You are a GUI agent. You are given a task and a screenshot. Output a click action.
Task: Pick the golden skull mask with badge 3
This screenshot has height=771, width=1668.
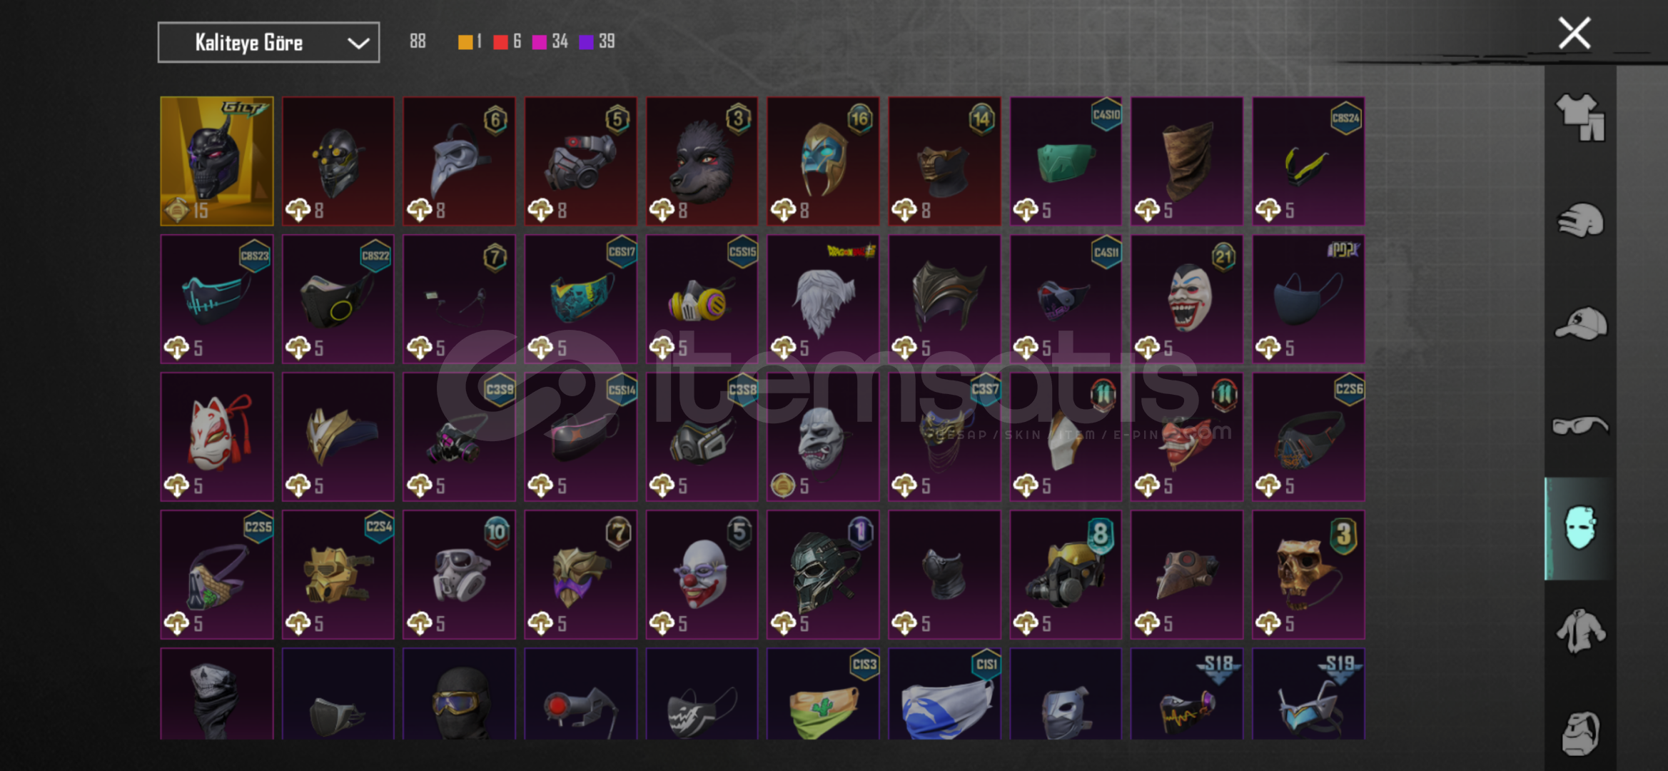[1308, 575]
